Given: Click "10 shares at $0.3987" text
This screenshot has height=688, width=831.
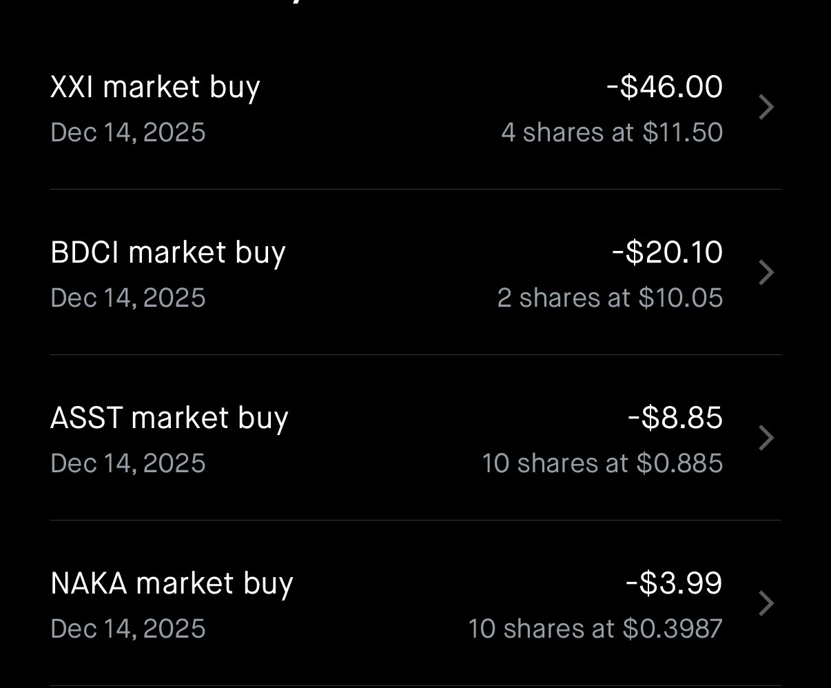Looking at the screenshot, I should coord(595,629).
